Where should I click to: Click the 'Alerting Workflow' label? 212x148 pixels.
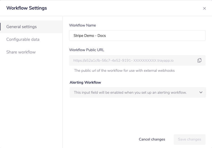coord(85,82)
